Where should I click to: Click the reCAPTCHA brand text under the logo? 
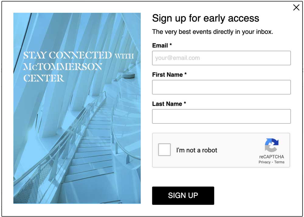pyautogui.click(x=271, y=157)
